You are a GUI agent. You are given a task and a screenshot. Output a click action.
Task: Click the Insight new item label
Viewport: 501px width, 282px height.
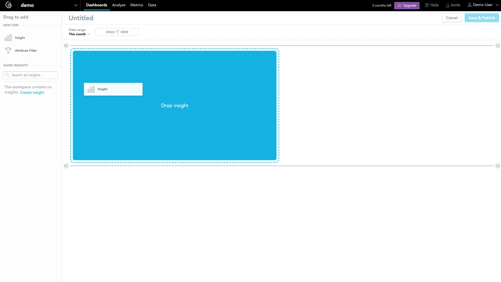pyautogui.click(x=20, y=38)
